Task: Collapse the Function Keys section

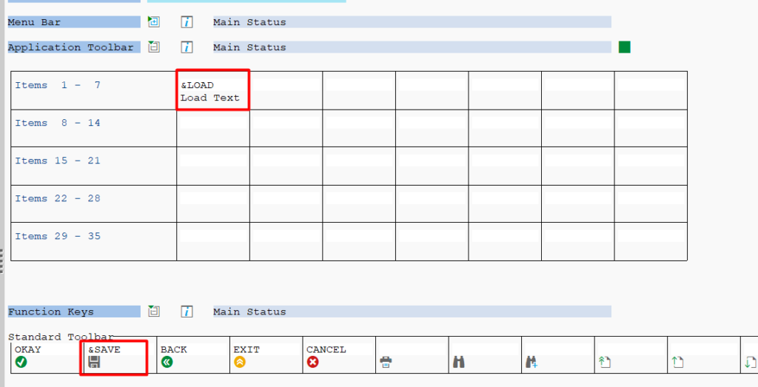Action: click(154, 312)
